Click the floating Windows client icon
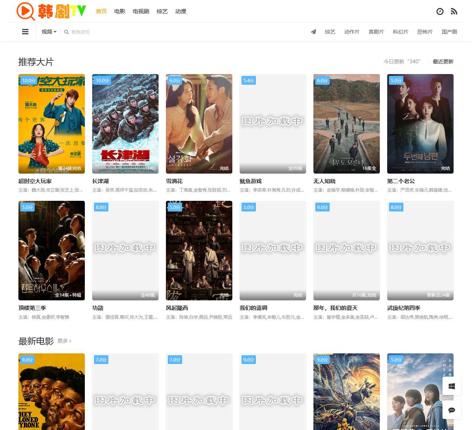The width and height of the screenshot is (472, 430). coord(452,386)
